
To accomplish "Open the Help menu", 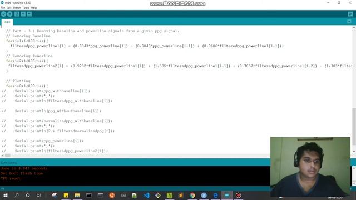I will [33, 8].
